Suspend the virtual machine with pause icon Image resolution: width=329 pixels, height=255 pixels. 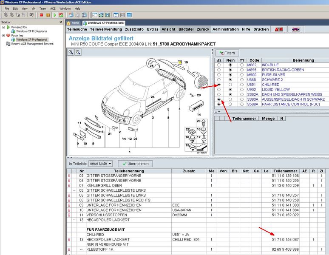[x=48, y=15]
